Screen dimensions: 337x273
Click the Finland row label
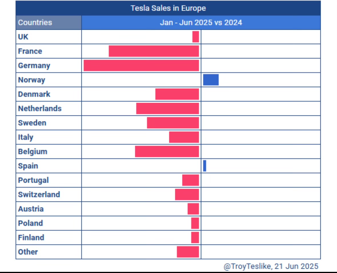pyautogui.click(x=31, y=237)
